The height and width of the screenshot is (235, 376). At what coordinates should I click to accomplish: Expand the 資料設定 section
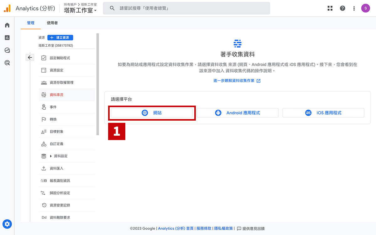[51, 156]
